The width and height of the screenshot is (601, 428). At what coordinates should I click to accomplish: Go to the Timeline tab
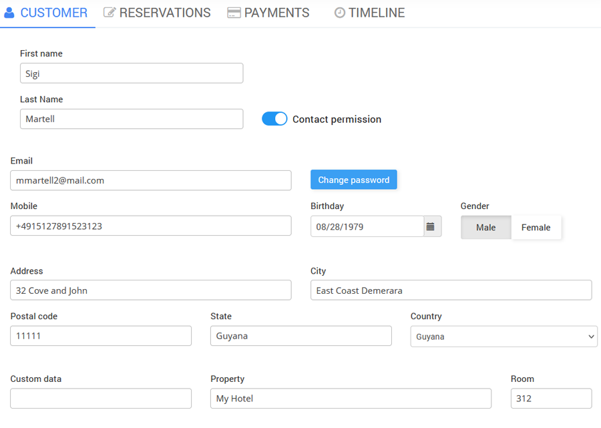coord(369,13)
